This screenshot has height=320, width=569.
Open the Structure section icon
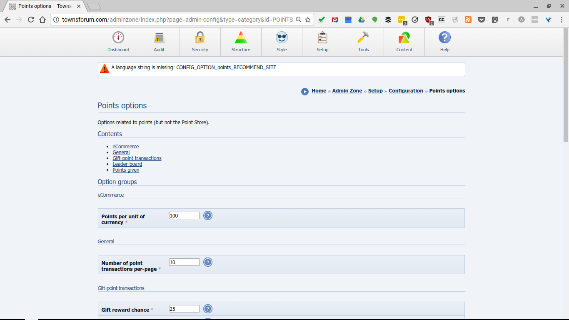(x=241, y=42)
